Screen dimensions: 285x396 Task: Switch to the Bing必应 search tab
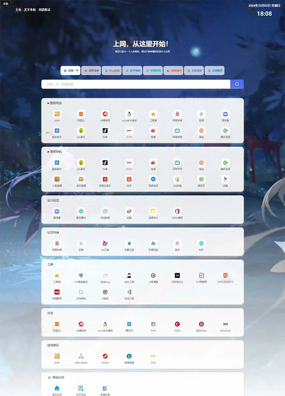click(112, 71)
